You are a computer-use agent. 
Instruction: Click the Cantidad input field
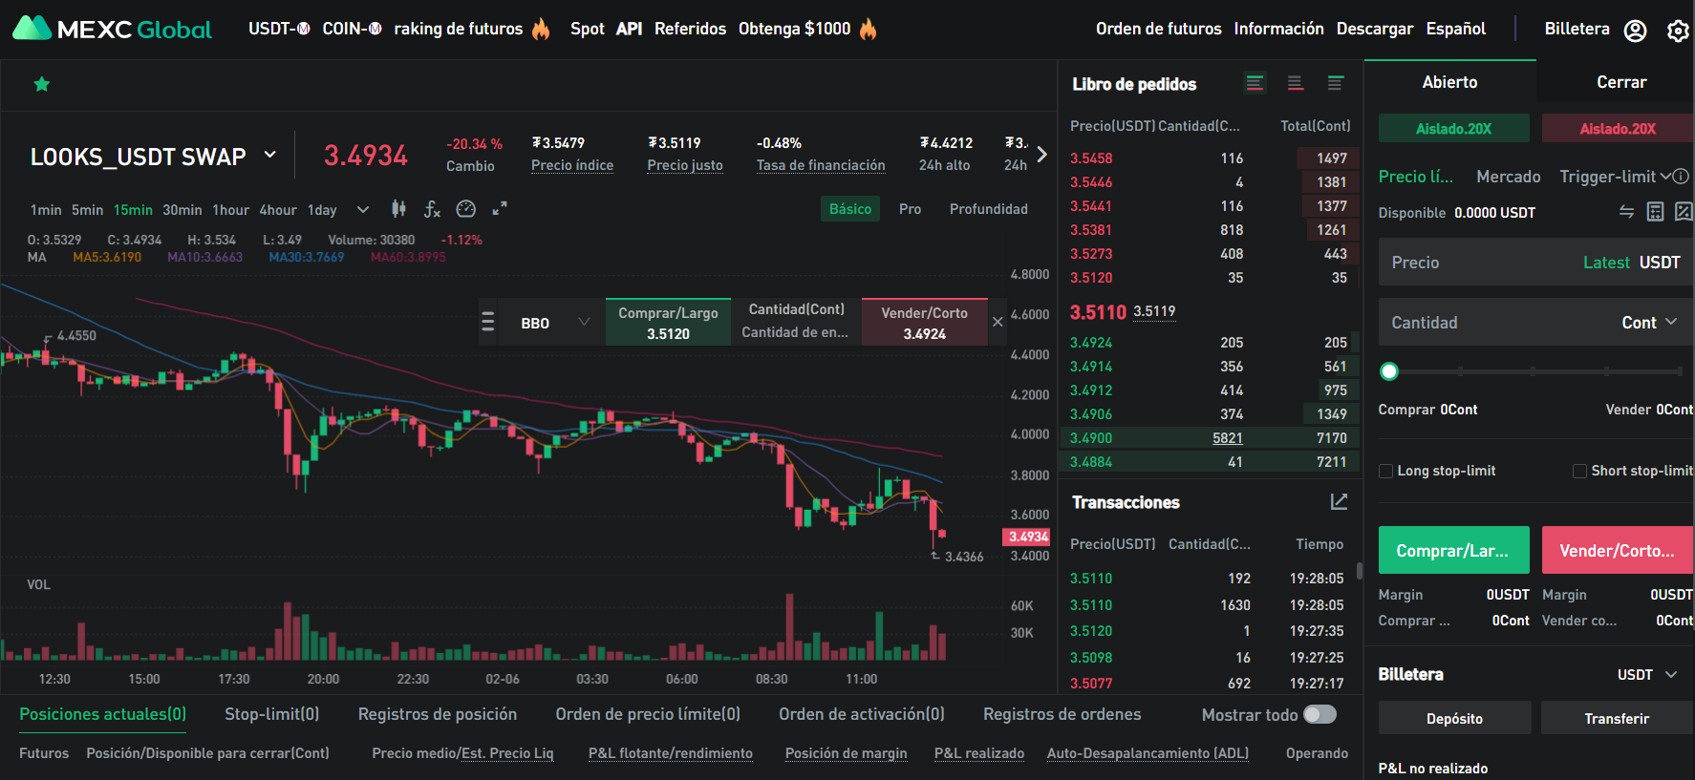coord(1535,323)
